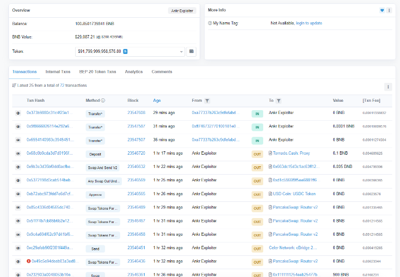Toggle eye preview for the Deposit transaction

[18, 153]
